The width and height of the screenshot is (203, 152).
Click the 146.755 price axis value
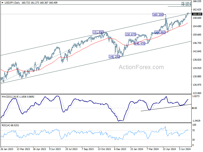click(x=197, y=43)
